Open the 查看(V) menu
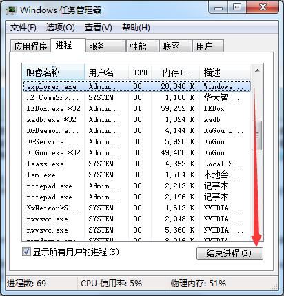Image resolution: width=284 pixels, height=296 pixels. [99, 28]
